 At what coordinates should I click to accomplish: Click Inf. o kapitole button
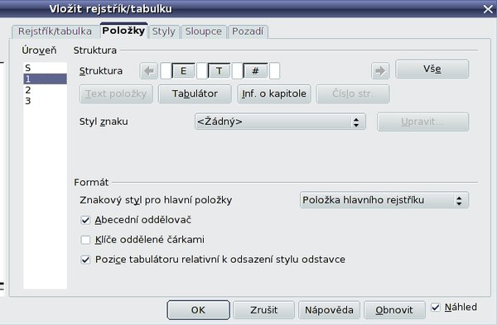pos(274,93)
